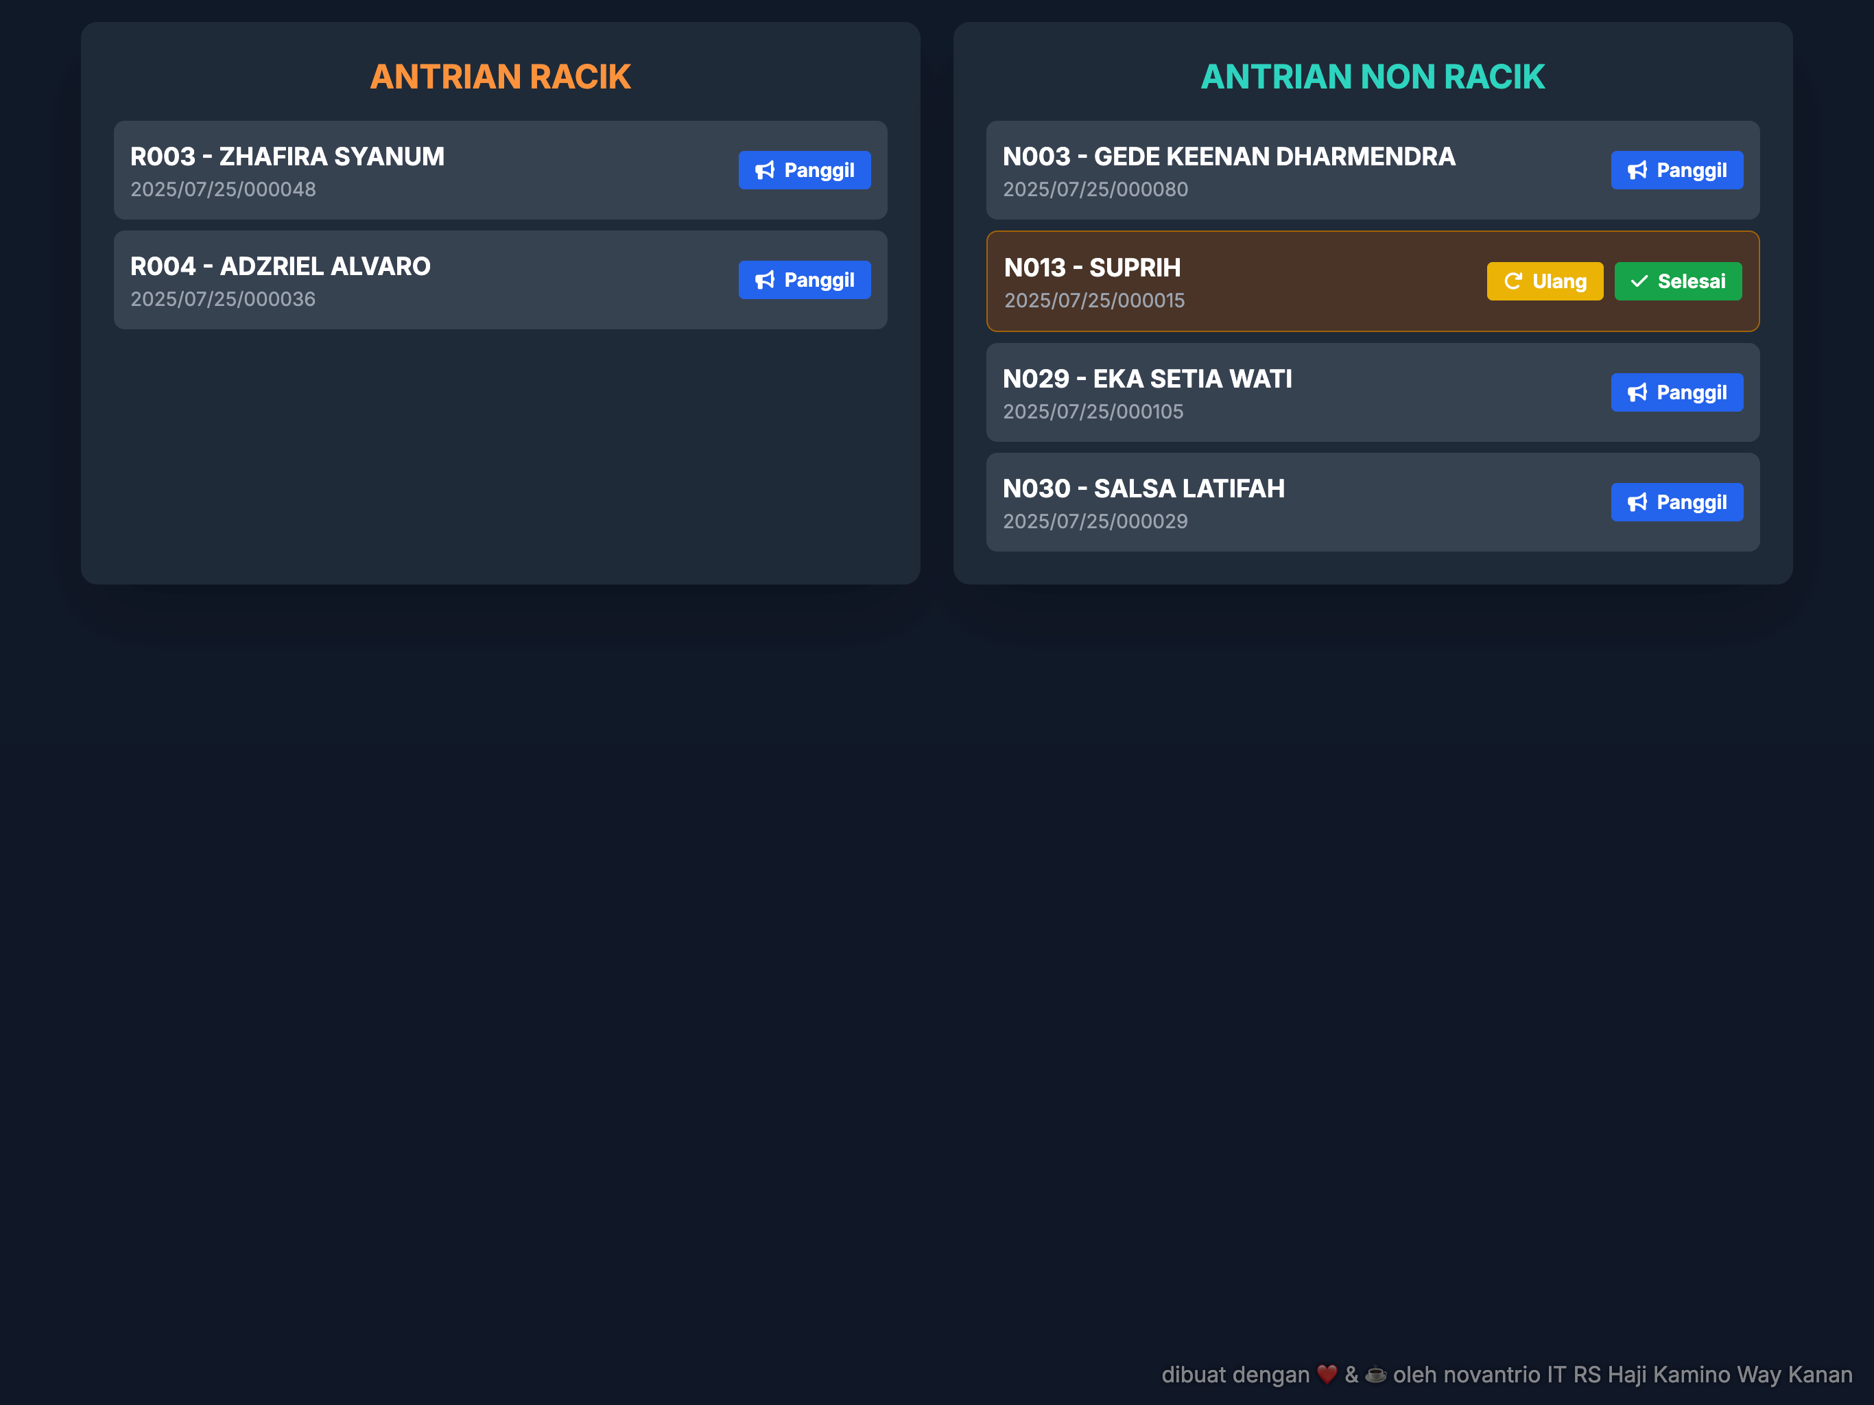Select the ANTRIAN NON RACIK heading

1373,77
